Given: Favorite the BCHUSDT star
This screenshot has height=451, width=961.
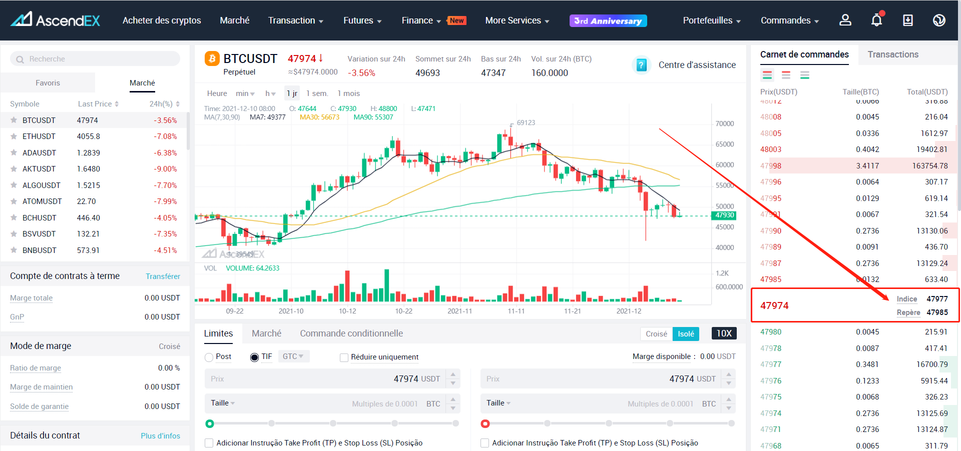Looking at the screenshot, I should click(14, 217).
